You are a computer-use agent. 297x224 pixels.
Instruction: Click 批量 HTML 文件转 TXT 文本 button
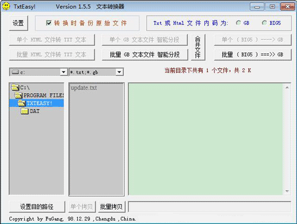52,55
